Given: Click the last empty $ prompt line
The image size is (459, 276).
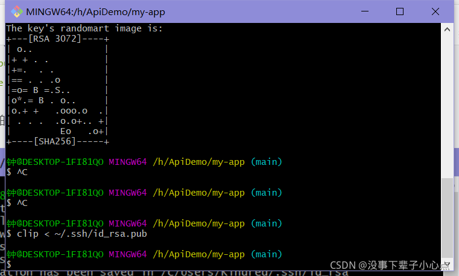Looking at the screenshot, I should tap(9, 265).
